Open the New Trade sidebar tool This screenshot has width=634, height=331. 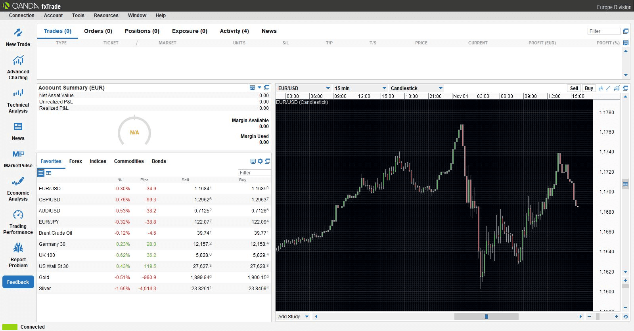click(18, 38)
